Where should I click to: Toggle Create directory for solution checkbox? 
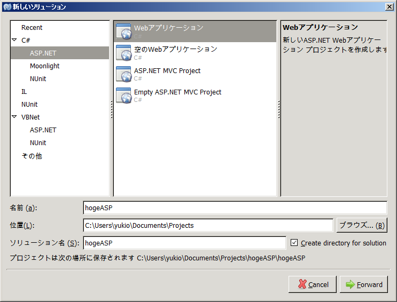294,243
